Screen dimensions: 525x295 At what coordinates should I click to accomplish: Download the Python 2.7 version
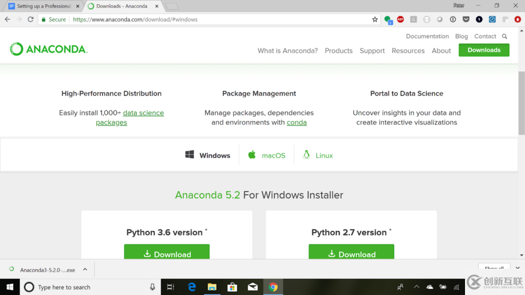click(351, 252)
